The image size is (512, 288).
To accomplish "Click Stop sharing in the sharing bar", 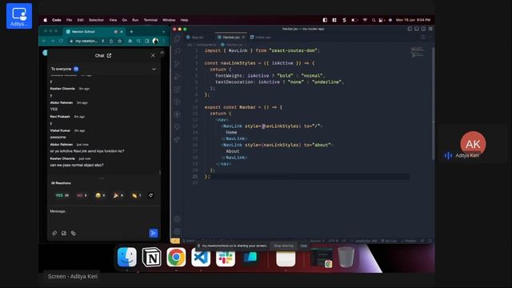I will click(x=283, y=246).
